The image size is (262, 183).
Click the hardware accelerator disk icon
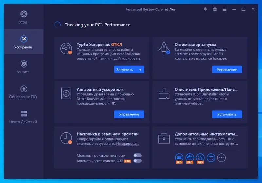pyautogui.click(x=66, y=93)
